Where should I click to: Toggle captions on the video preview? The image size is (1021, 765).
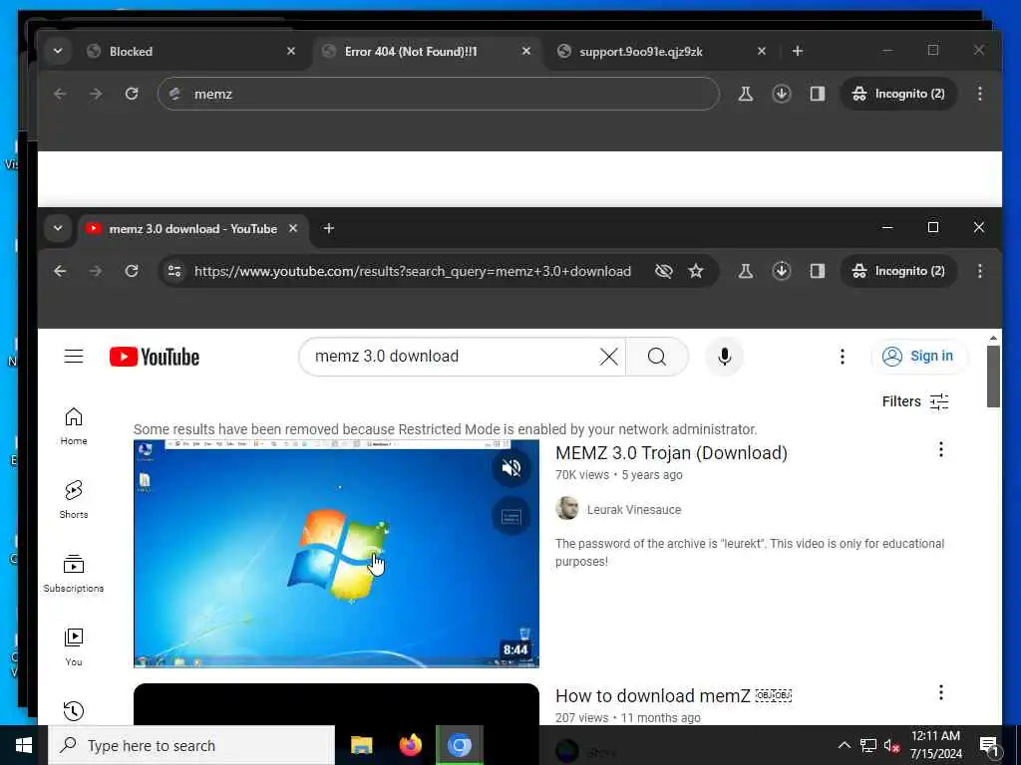pos(511,517)
